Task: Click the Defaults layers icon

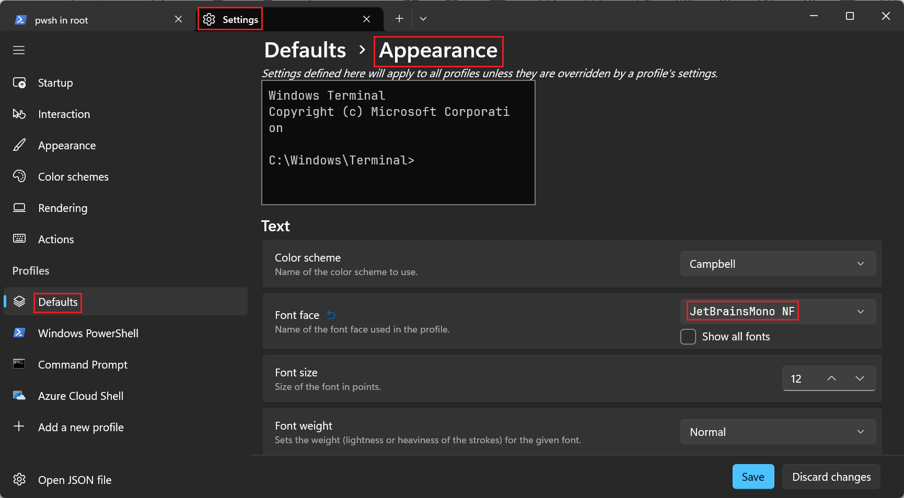Action: pos(19,301)
